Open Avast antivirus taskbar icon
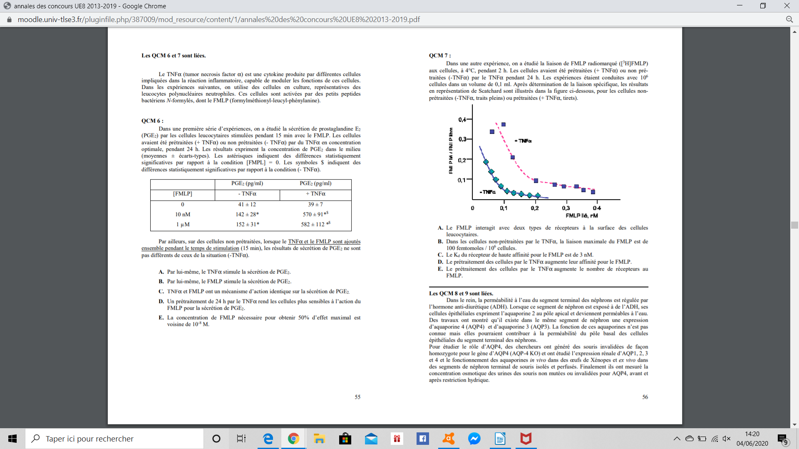 (x=449, y=439)
